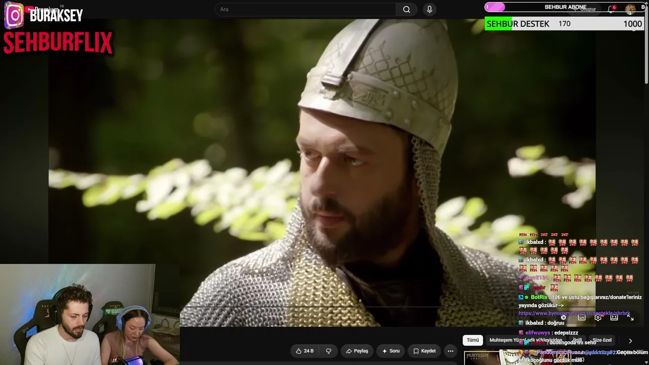Toggle subtitles in the video player
The height and width of the screenshot is (365, 649).
(582, 318)
